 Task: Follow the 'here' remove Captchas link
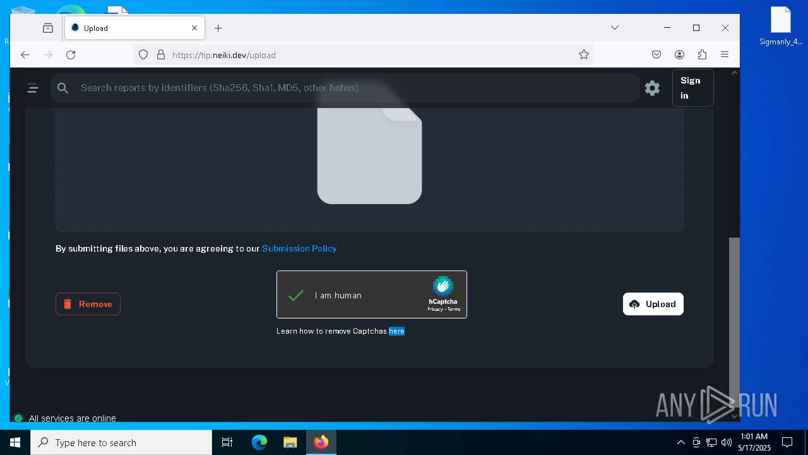[396, 331]
